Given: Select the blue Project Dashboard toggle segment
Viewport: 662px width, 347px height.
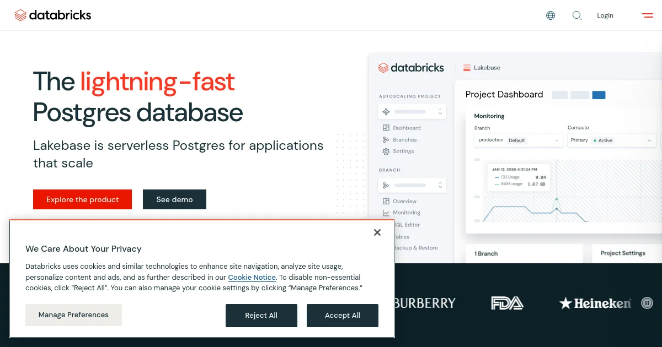Looking at the screenshot, I should click(599, 95).
